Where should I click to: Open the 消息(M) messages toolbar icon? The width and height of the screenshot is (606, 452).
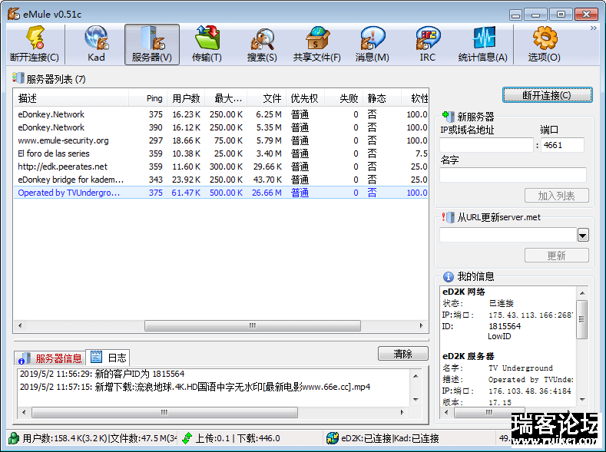coord(373,45)
